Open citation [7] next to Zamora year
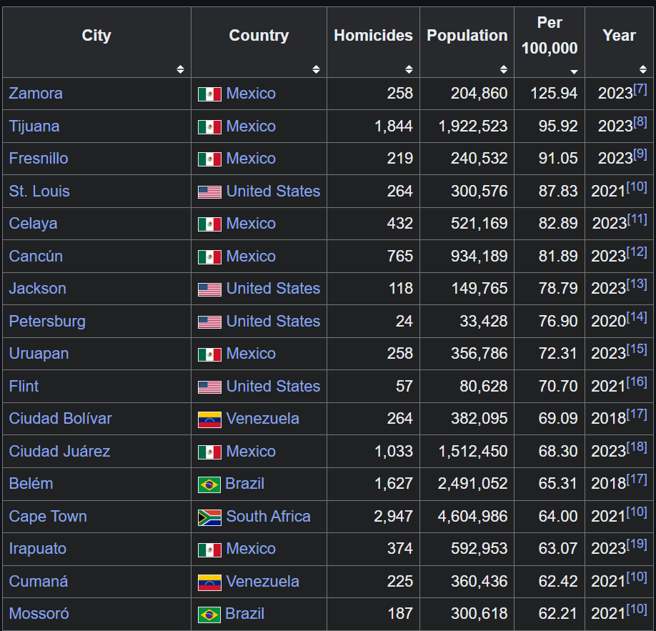This screenshot has width=656, height=631. (640, 89)
